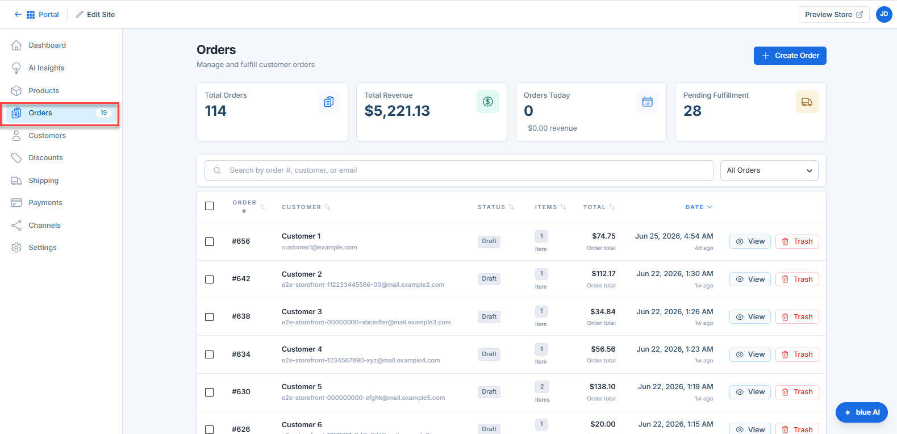The image size is (897, 434).
Task: Sort by Order # column
Action: [249, 207]
